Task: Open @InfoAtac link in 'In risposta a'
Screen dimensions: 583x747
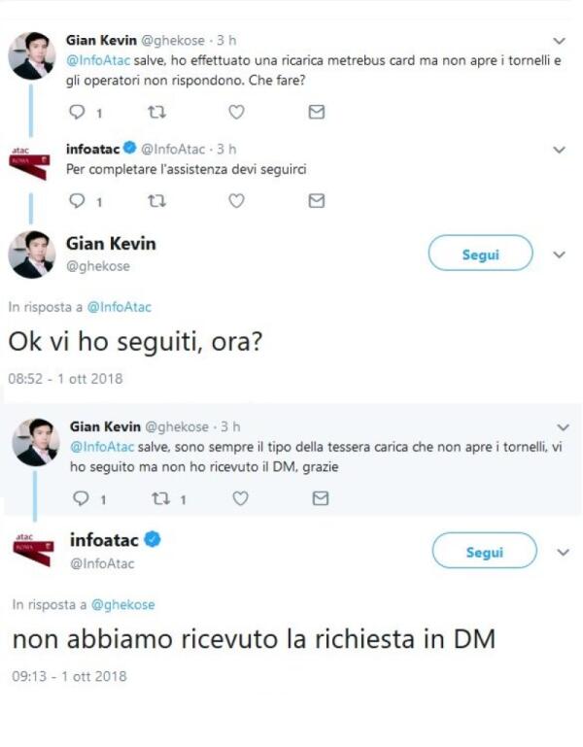Action: pos(119,307)
